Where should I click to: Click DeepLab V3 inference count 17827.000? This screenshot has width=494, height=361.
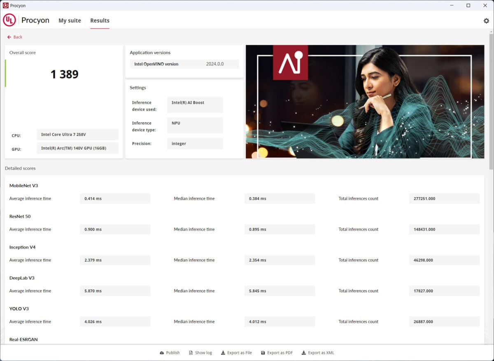[x=444, y=291]
